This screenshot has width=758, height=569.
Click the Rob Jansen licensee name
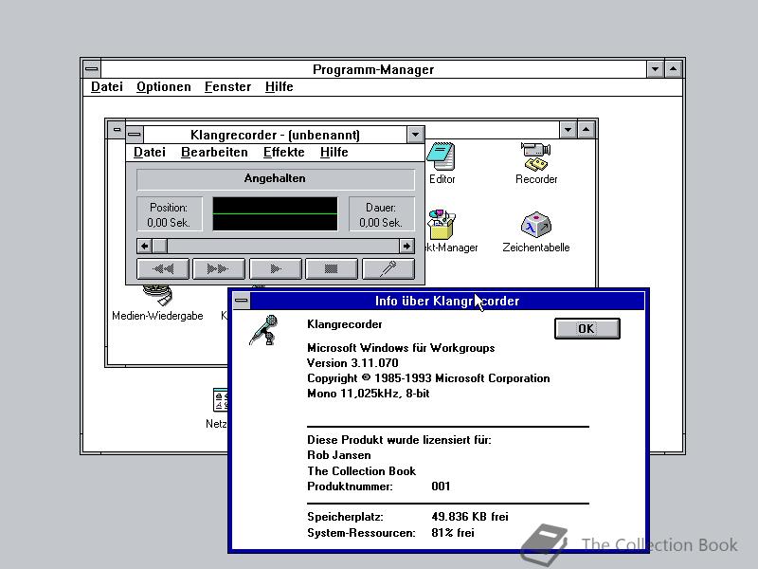339,455
